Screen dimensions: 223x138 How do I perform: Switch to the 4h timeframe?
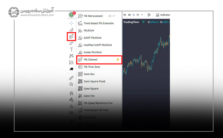129,15
